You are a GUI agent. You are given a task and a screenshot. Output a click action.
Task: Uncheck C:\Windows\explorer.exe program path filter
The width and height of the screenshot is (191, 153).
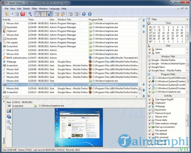click(x=150, y=92)
